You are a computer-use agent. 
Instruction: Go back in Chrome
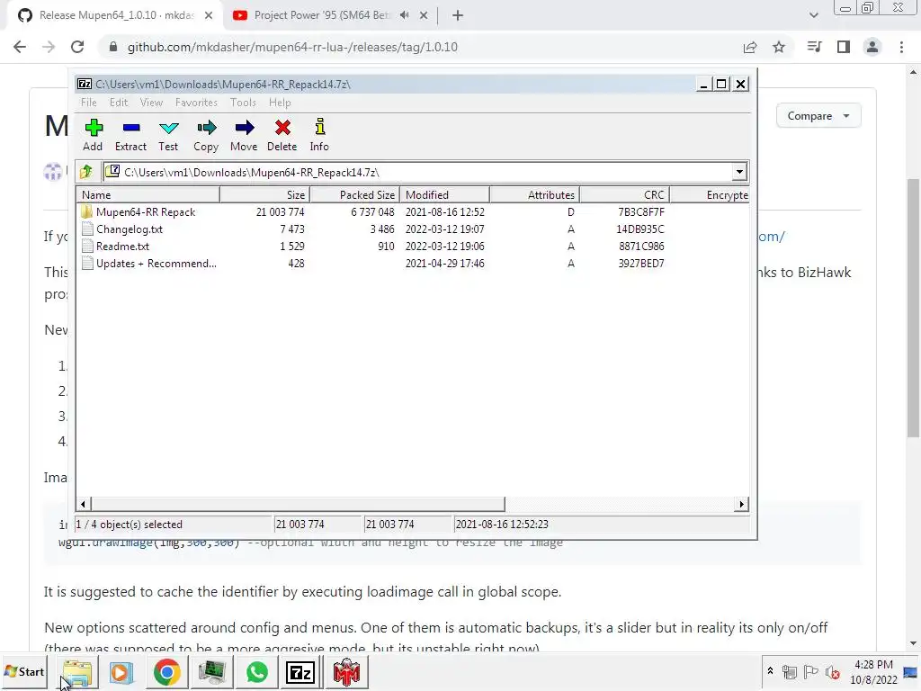20,47
